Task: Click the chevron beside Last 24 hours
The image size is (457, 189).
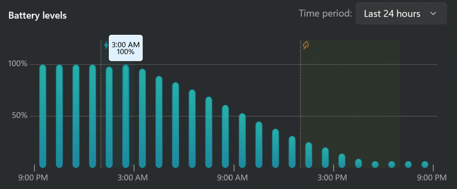Action: 433,14
